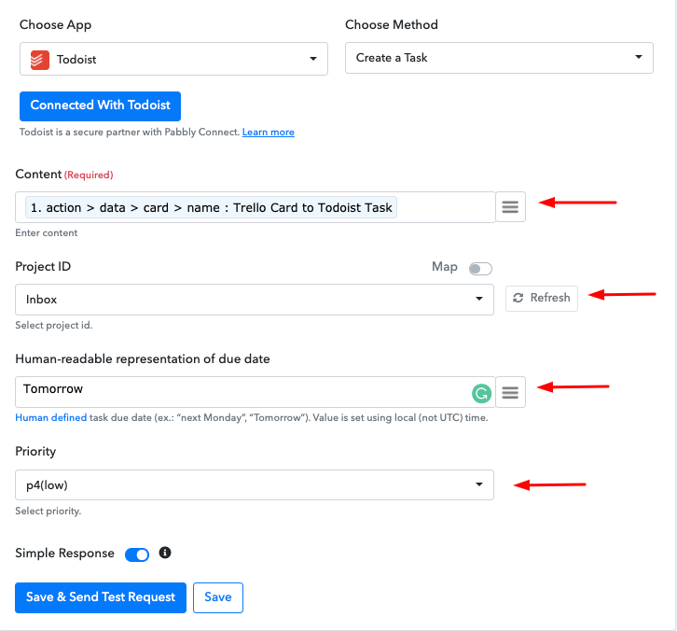Click the 'Select project id.' hint text
This screenshot has height=631, width=677.
[x=54, y=325]
